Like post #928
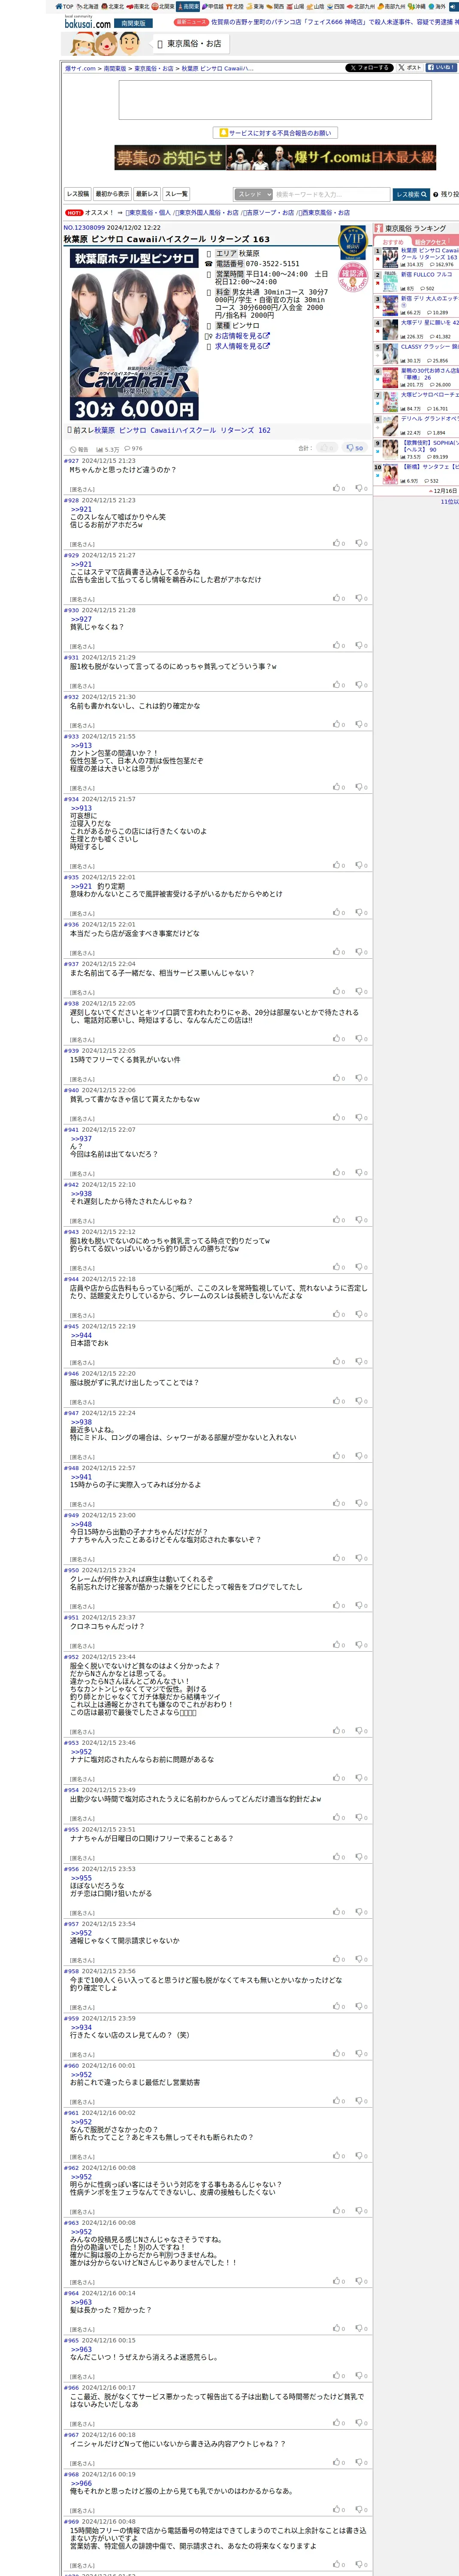 (x=338, y=543)
